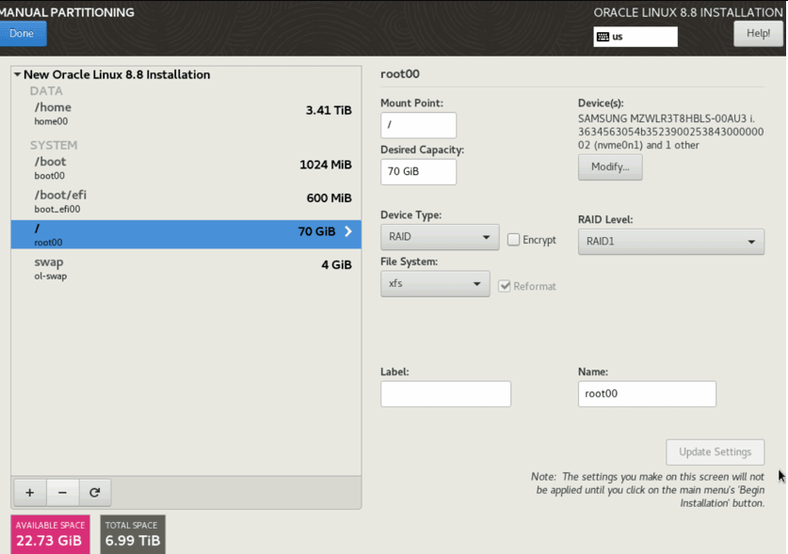Open the Device Type dropdown showing RAID
Viewport: 788px width, 554px height.
439,237
